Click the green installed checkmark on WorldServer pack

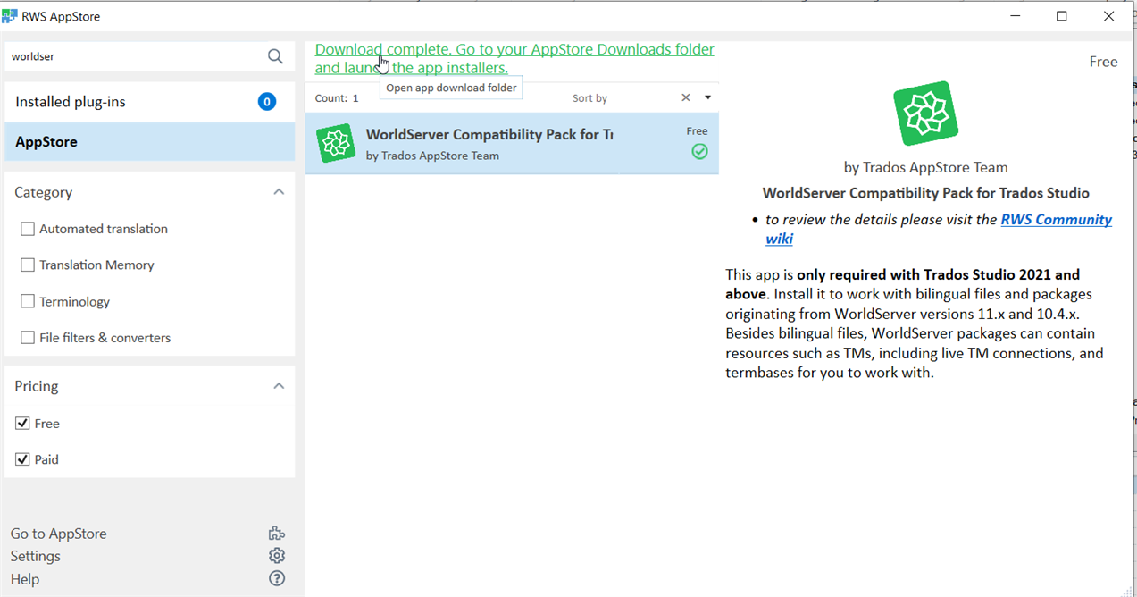698,151
